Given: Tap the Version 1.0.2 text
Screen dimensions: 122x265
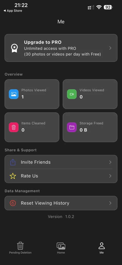Looking at the screenshot, I should [61, 217].
